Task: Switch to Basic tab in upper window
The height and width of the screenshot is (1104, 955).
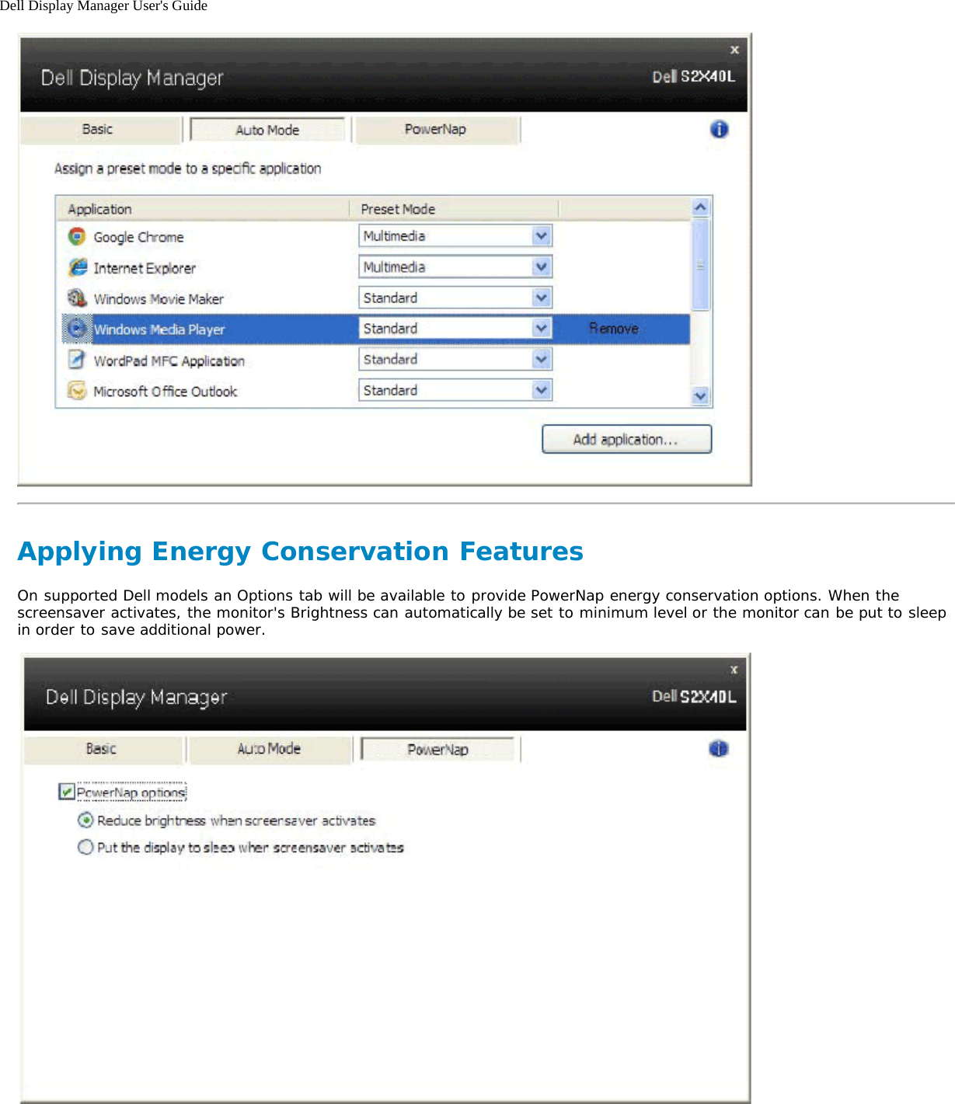Action: (99, 130)
